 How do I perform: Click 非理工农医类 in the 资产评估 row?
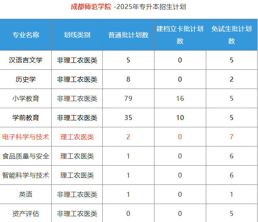(77, 213)
